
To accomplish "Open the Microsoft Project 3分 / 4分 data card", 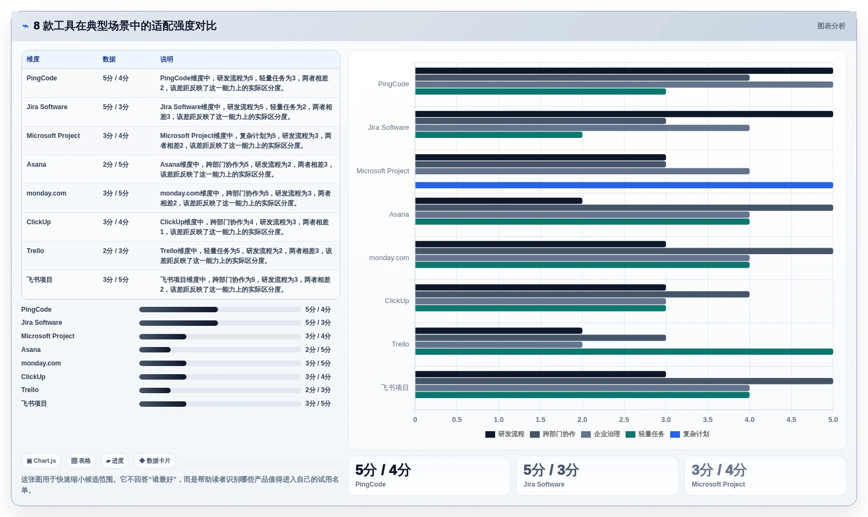I will pos(765,476).
